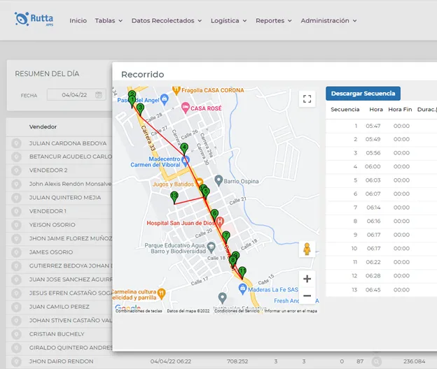Click location icon for JUAN CAMILO PEREZ
The height and width of the screenshot is (369, 437).
click(16, 307)
